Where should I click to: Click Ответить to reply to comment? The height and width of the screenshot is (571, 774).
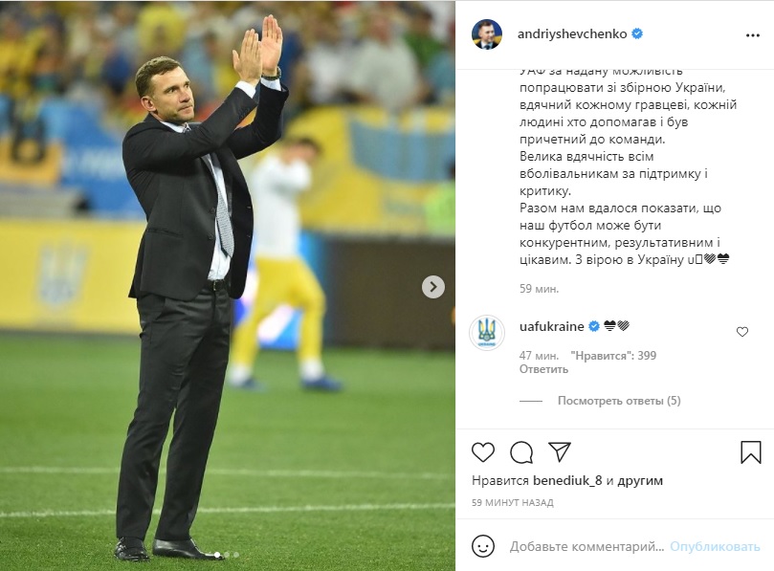(543, 369)
